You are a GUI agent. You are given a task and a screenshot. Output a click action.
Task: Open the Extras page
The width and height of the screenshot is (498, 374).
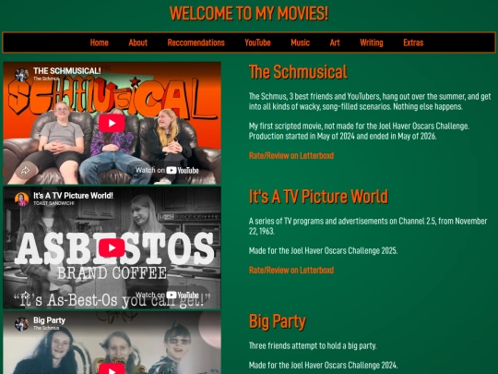point(413,42)
